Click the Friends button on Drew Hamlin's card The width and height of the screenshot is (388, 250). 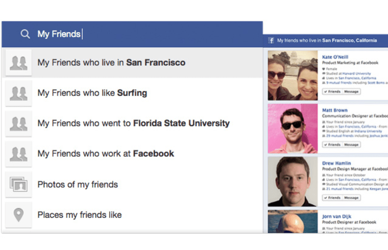tap(332, 198)
